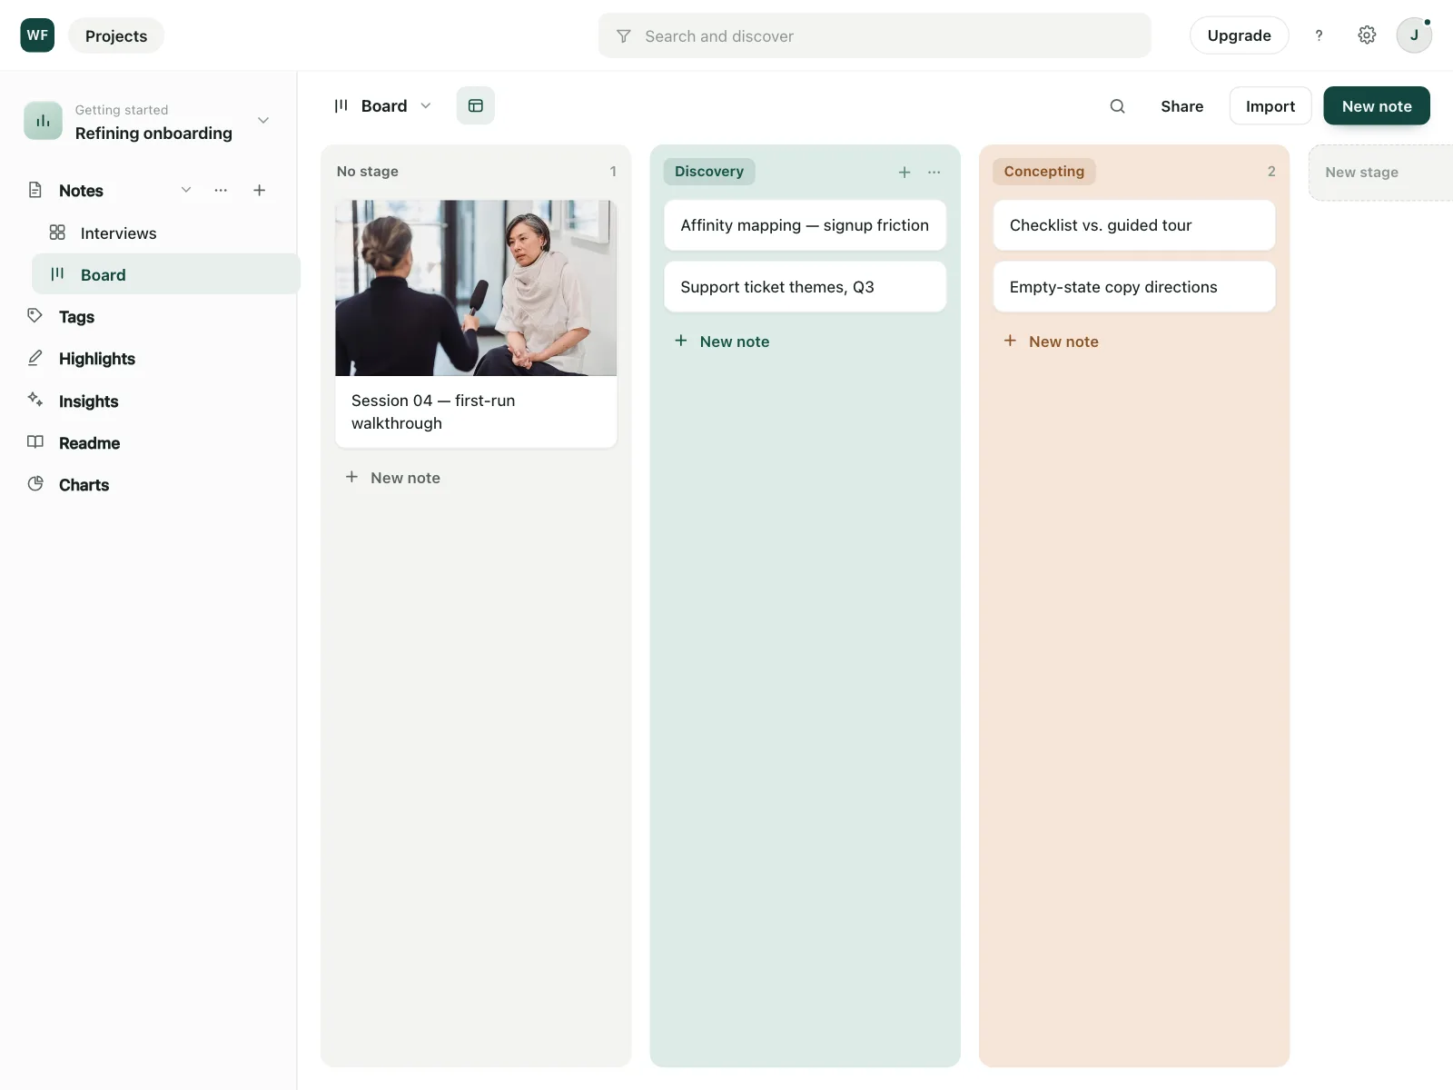Viewport: 1453px width, 1090px height.
Task: Click the Tags tag icon
Action: (x=35, y=316)
